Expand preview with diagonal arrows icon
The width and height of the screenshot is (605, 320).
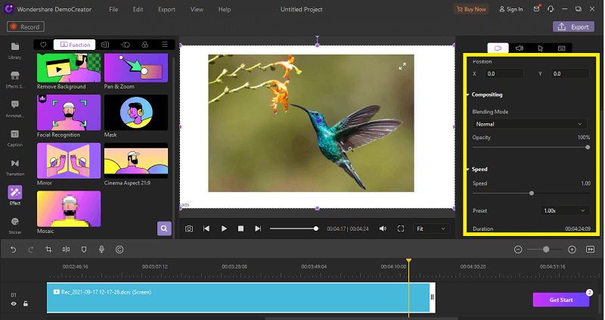[402, 67]
